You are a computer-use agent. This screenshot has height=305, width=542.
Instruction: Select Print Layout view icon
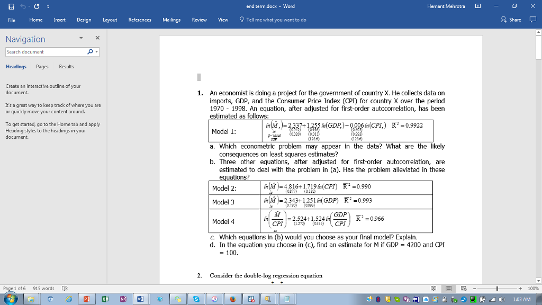click(449, 289)
